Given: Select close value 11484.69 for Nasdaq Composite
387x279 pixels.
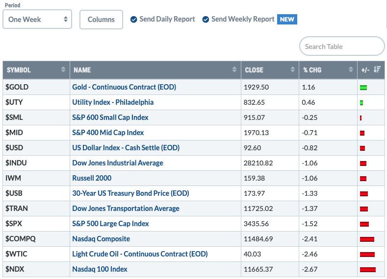Looking at the screenshot, I should point(258,239).
